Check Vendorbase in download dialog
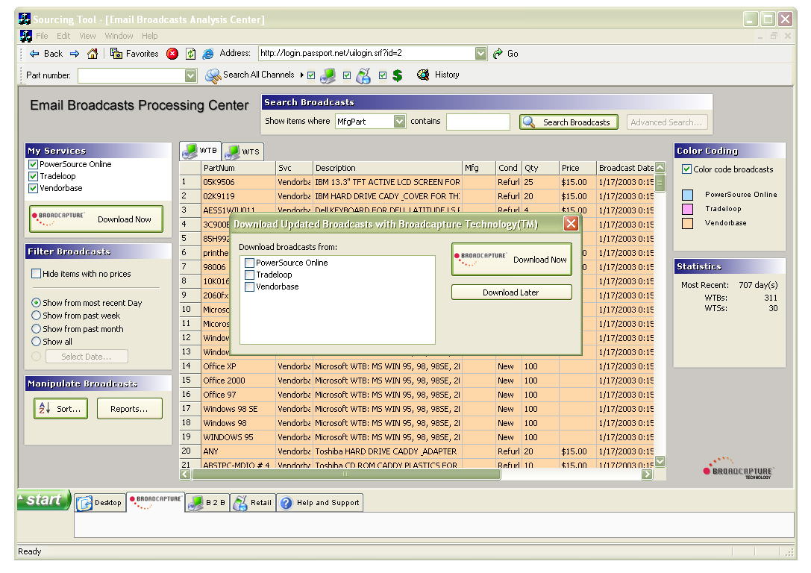This screenshot has width=811, height=573. [x=249, y=286]
